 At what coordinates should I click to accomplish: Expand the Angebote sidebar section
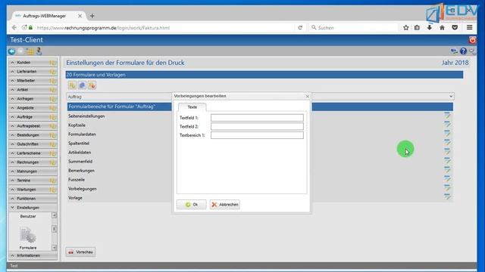[33, 108]
